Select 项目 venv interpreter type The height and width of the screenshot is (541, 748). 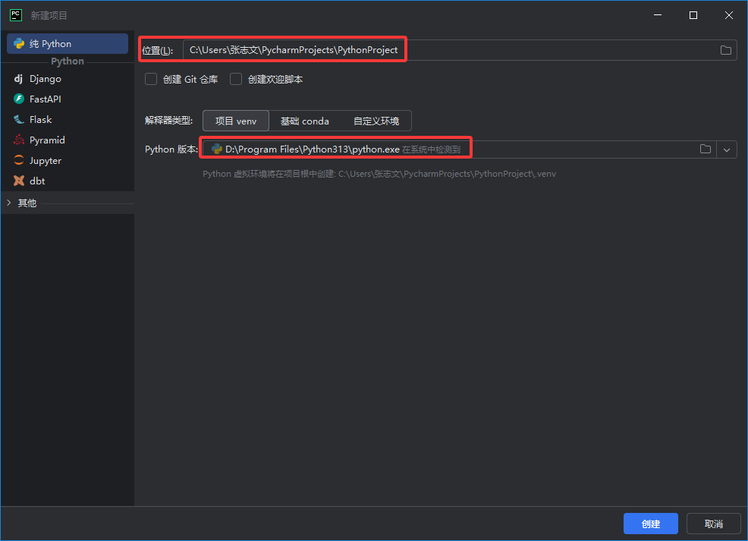coord(236,121)
